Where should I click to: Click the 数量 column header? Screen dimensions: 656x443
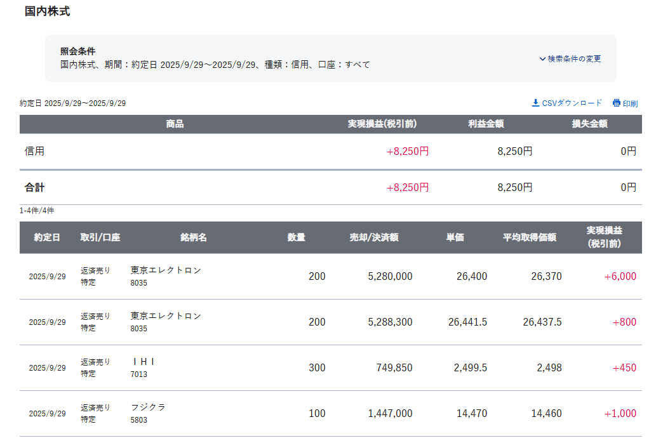(296, 237)
